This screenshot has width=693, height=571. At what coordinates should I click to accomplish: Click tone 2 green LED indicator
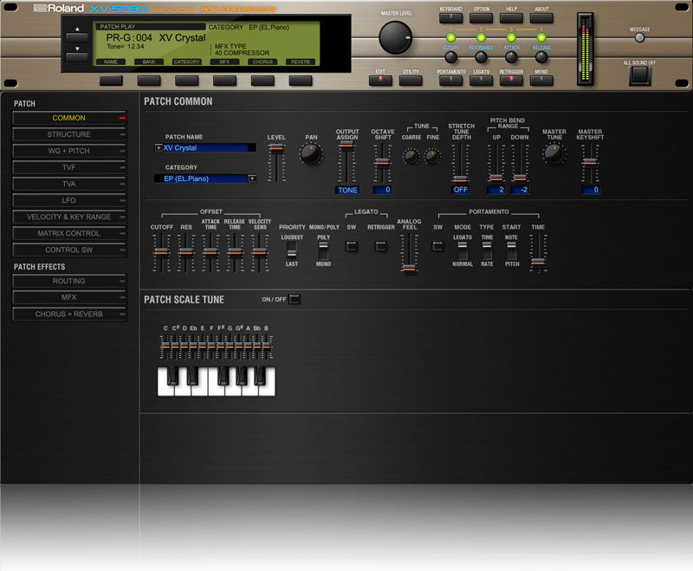coord(481,37)
